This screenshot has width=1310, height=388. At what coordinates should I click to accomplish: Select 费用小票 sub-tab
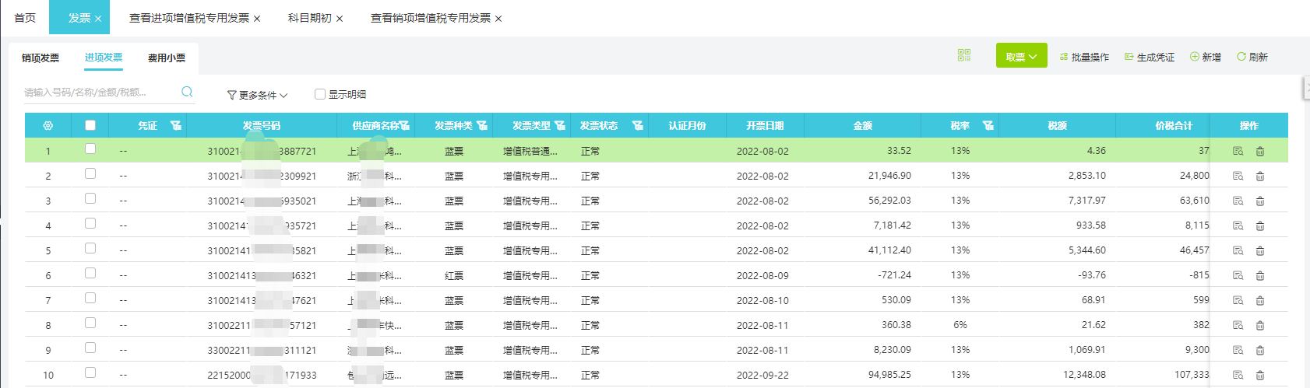tap(167, 58)
